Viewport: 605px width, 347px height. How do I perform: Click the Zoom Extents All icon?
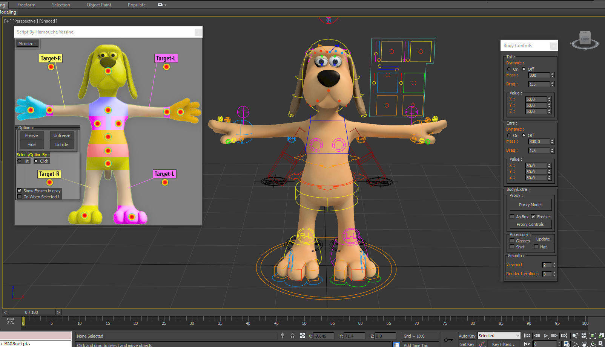(x=601, y=336)
